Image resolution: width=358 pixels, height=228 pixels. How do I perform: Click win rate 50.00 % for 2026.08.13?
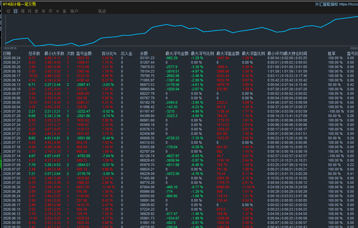[334, 85]
